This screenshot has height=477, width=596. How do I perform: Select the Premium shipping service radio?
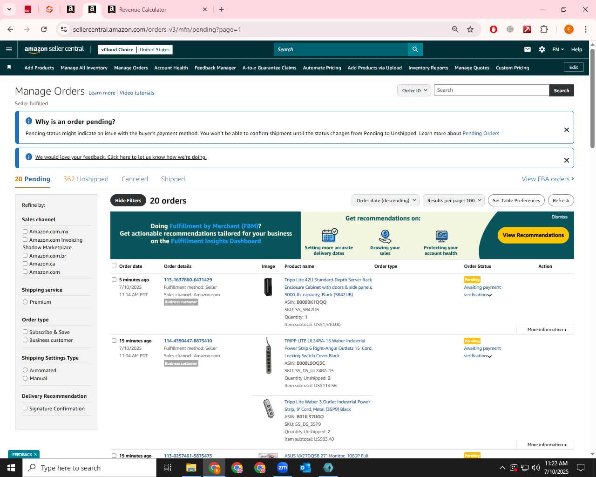click(25, 302)
